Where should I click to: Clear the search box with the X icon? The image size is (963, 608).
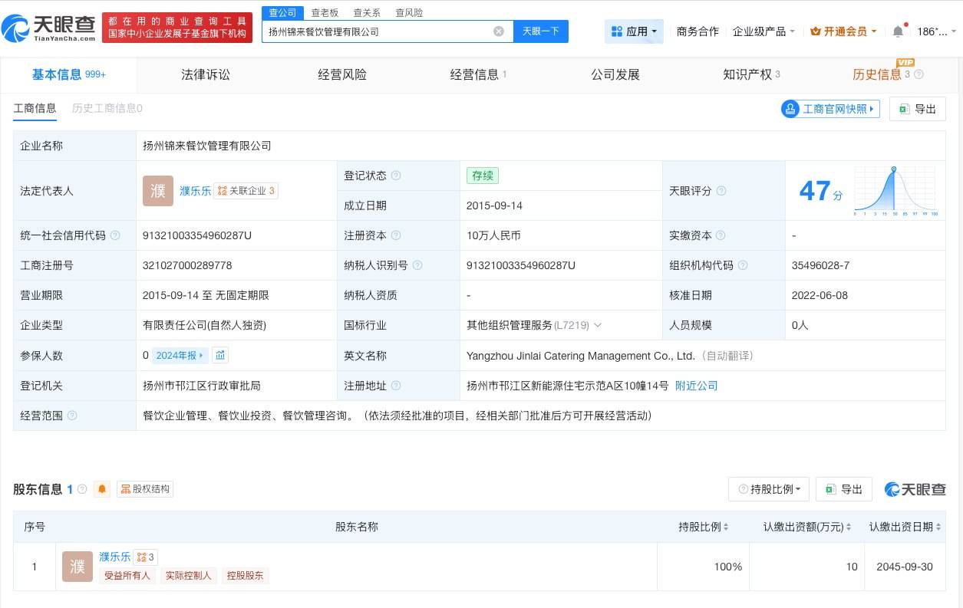tap(499, 31)
